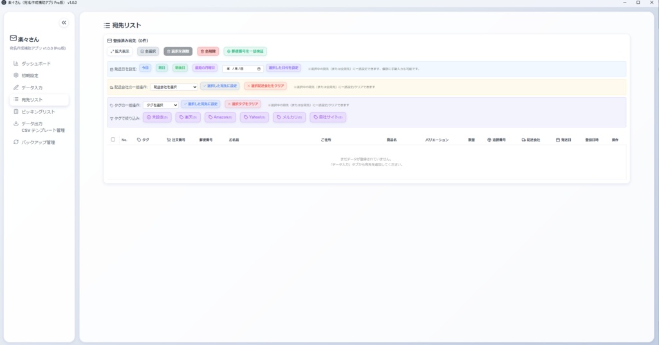Click the ご住所 column header

click(x=326, y=140)
